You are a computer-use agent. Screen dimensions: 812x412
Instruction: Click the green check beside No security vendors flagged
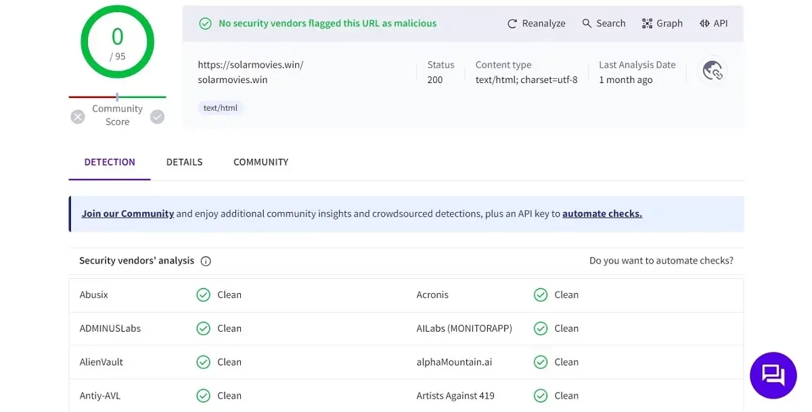coord(205,24)
